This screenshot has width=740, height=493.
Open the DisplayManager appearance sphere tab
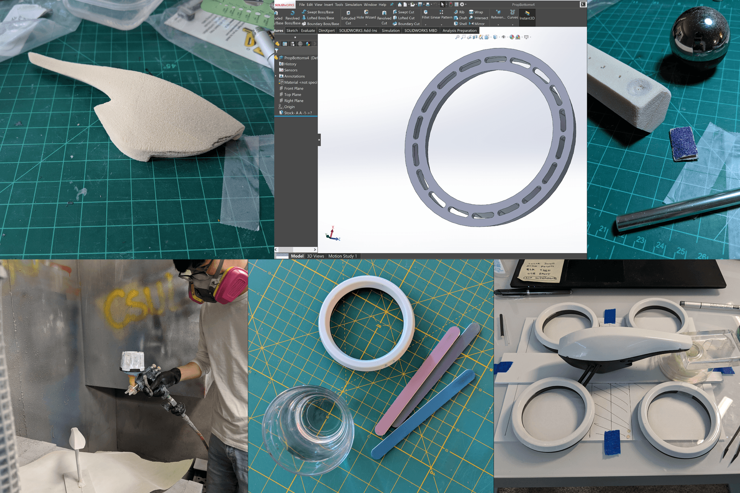[x=308, y=44]
